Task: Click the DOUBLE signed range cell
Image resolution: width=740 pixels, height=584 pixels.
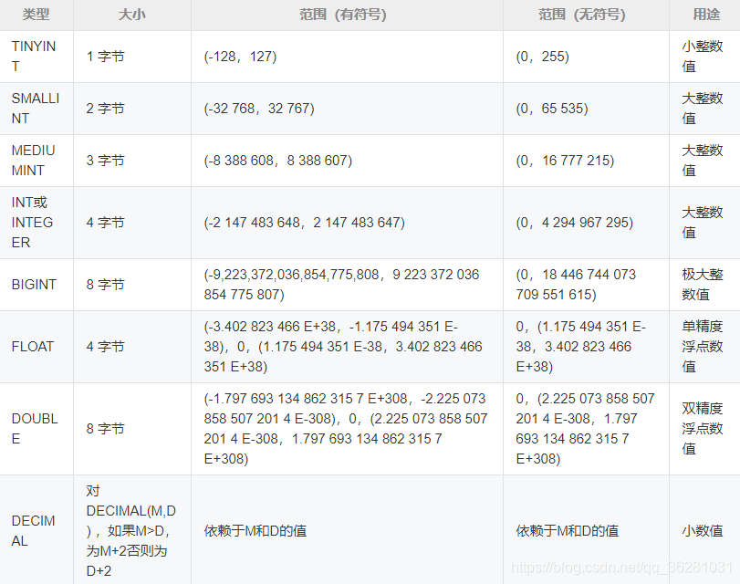Action: pos(346,429)
